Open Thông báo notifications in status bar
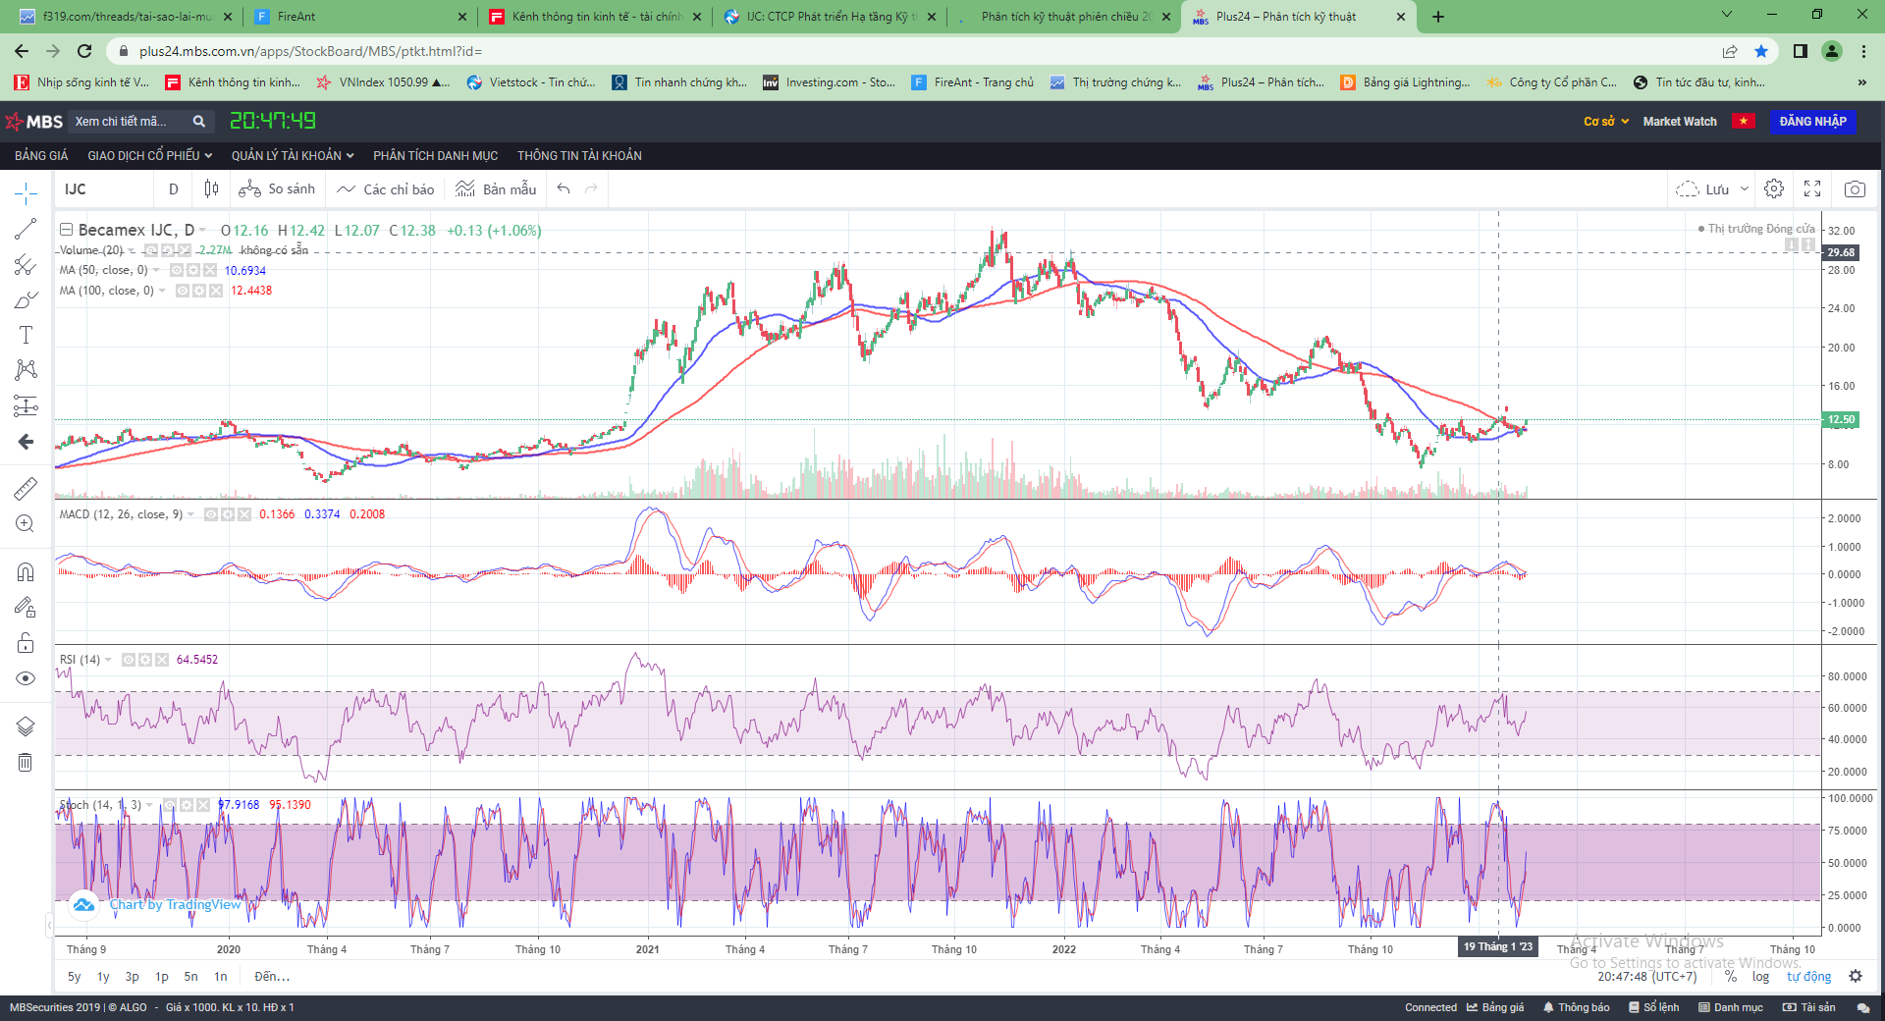Image resolution: width=1885 pixels, height=1021 pixels. pyautogui.click(x=1576, y=1007)
